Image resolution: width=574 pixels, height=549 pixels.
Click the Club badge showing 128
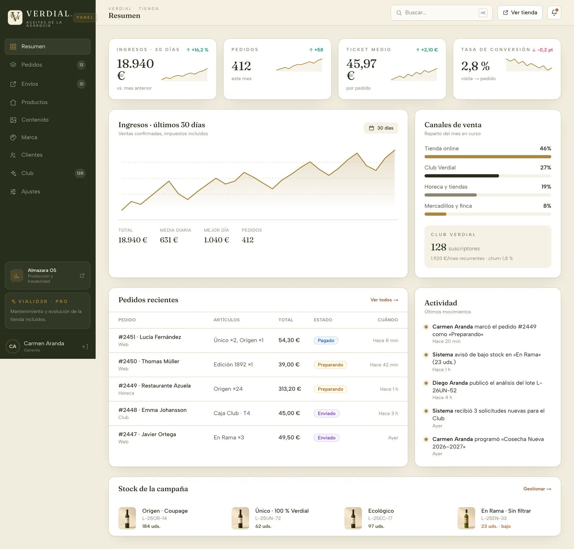(80, 173)
